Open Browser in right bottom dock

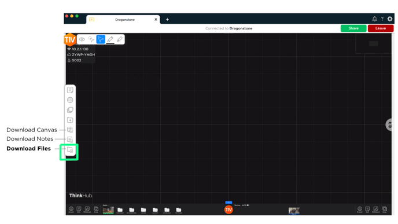[x=360, y=210]
